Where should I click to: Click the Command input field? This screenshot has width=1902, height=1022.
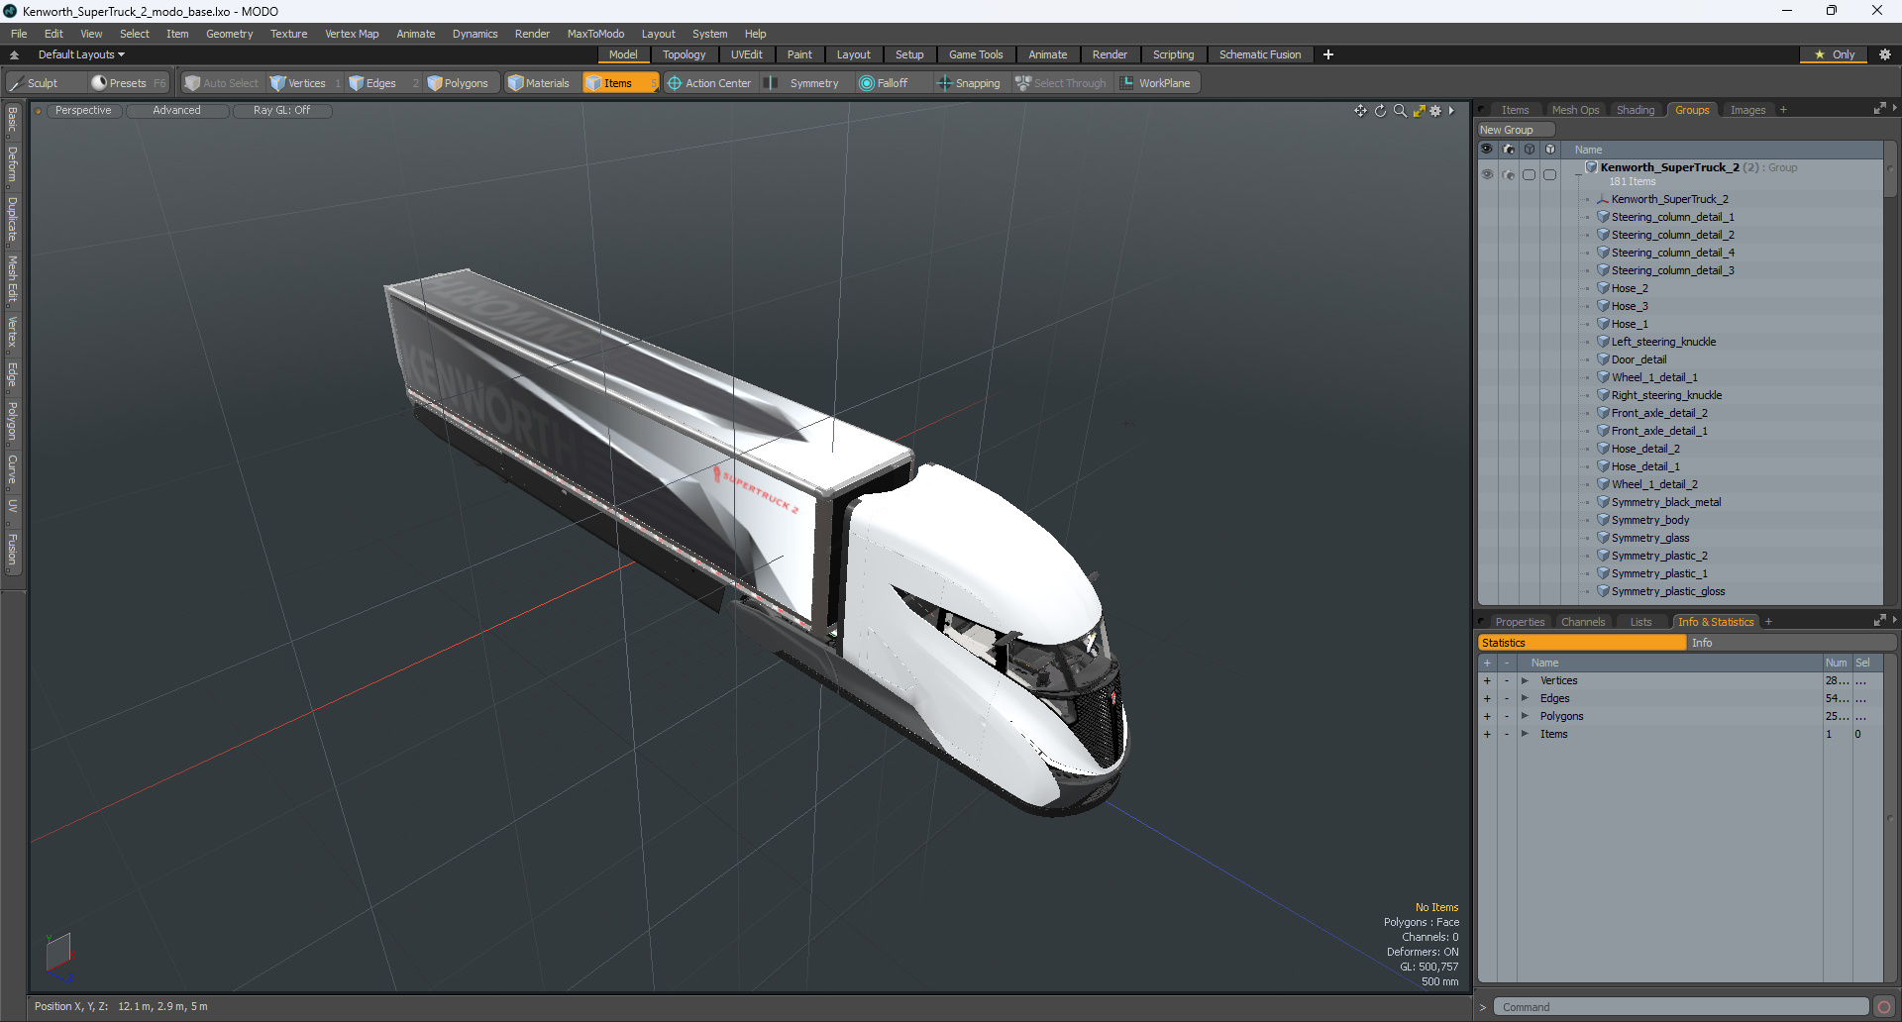tap(1681, 1007)
